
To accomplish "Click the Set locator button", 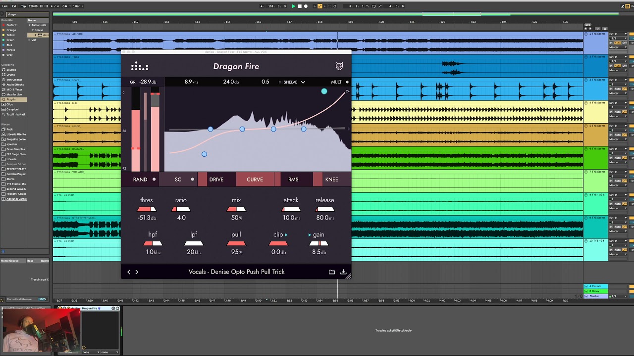I will coord(588,25).
